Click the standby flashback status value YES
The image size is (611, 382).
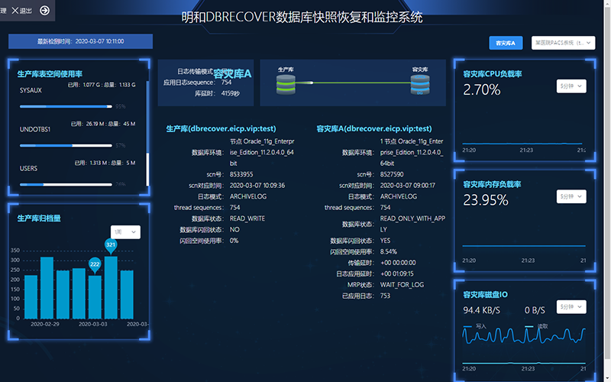(385, 241)
